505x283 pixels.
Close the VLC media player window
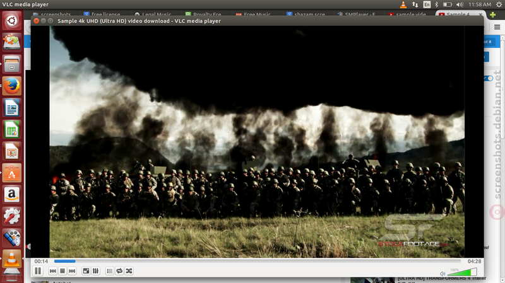(x=37, y=21)
